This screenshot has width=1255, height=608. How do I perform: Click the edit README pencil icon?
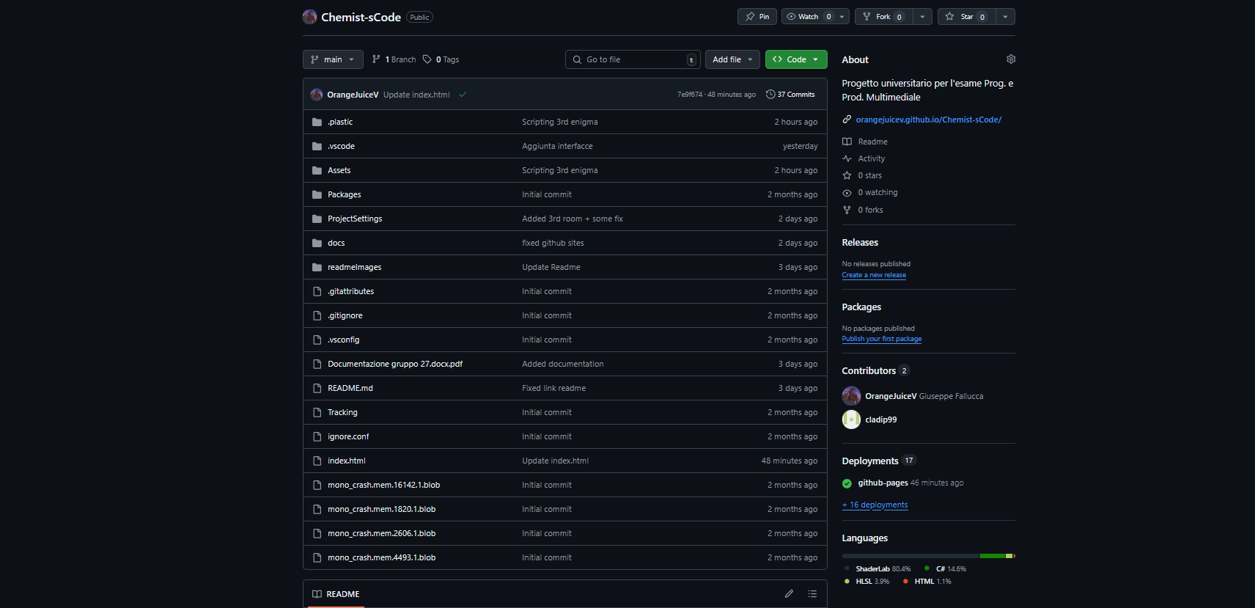pyautogui.click(x=789, y=594)
